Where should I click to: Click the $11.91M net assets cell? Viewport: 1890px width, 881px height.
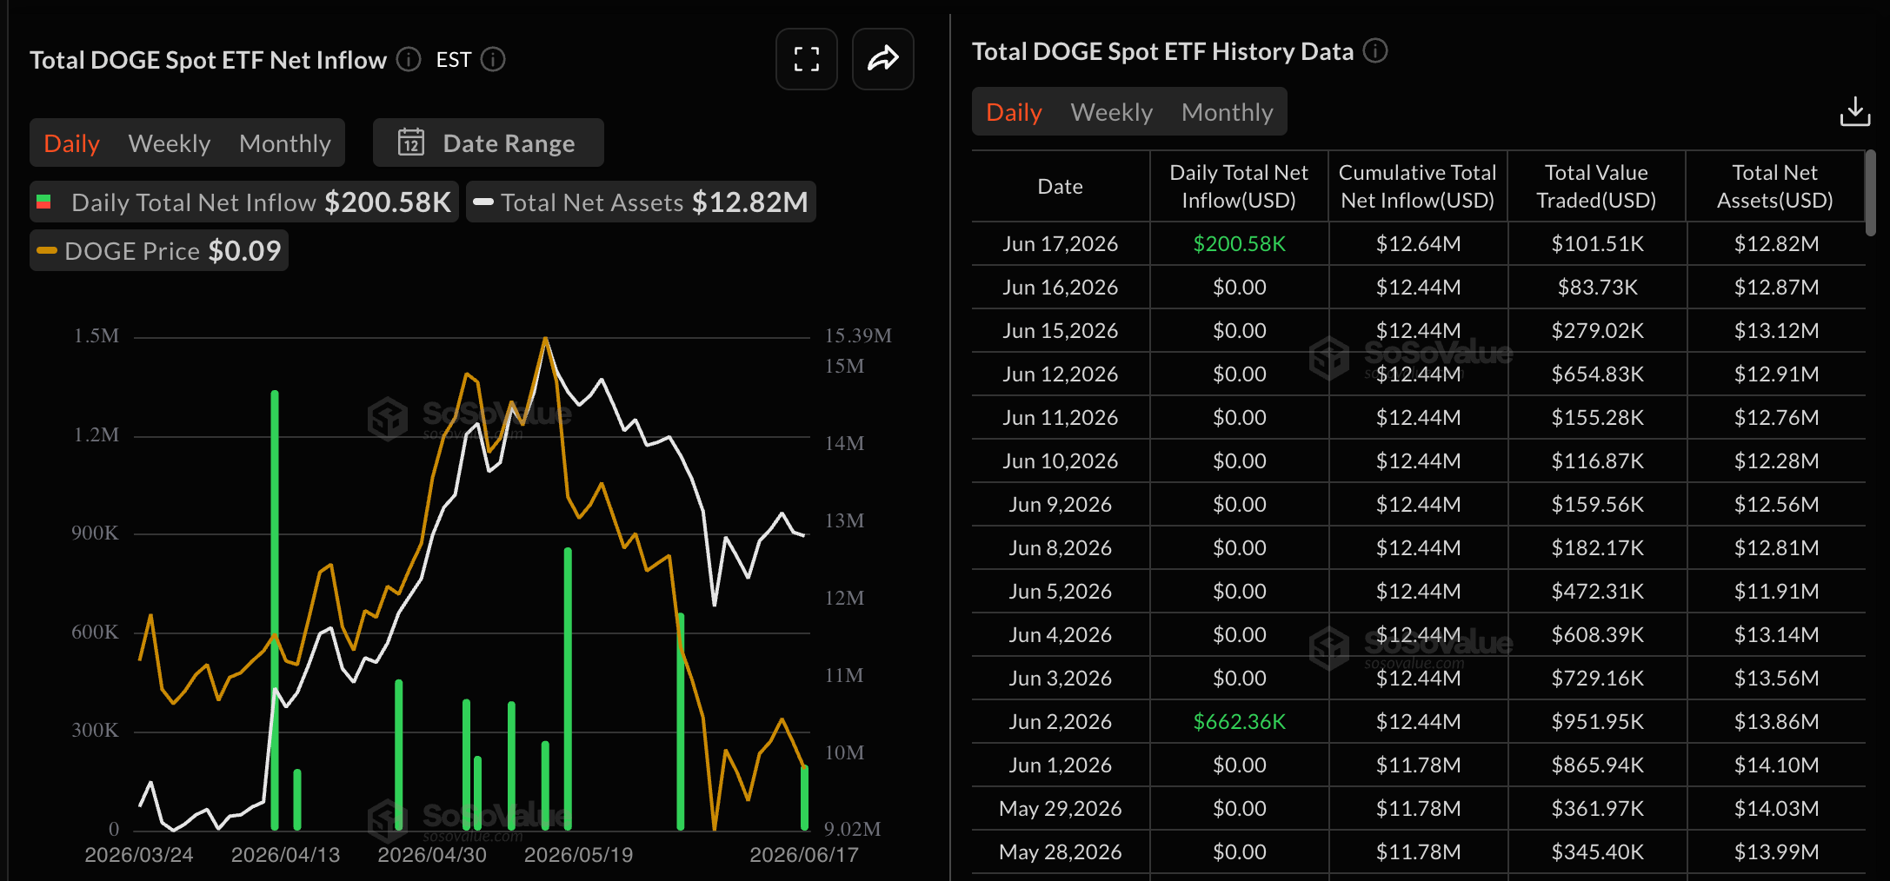tap(1777, 591)
